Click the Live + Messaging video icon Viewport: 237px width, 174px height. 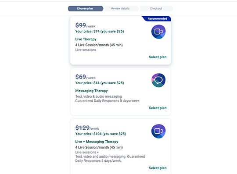click(158, 131)
